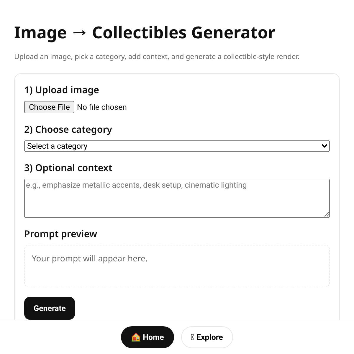Click the text area resize grip

coord(327,214)
